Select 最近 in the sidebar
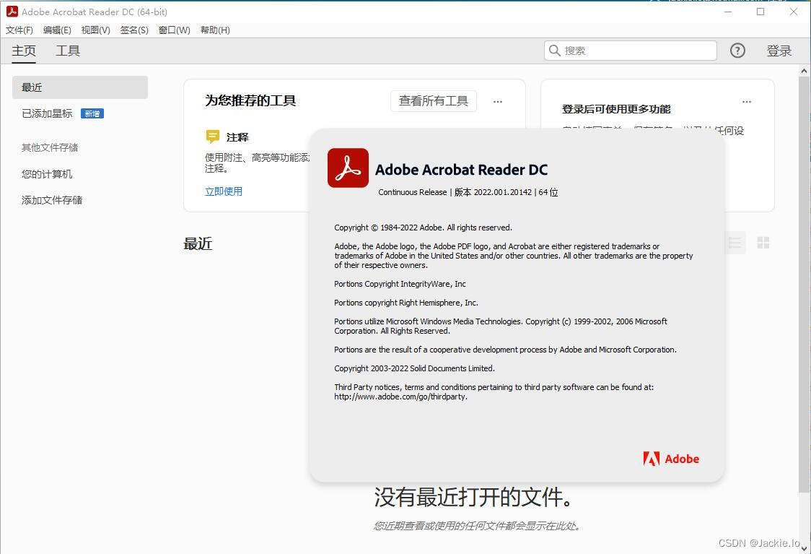 coord(80,87)
